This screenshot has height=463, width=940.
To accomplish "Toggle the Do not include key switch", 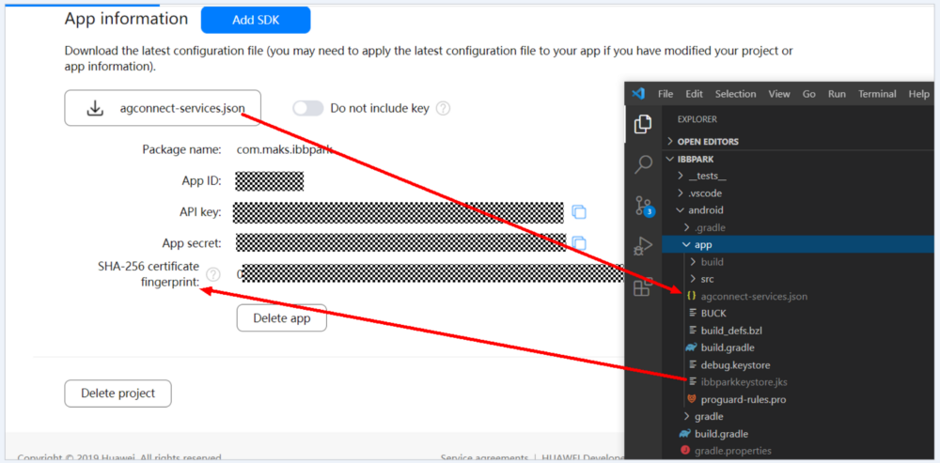I will (308, 108).
